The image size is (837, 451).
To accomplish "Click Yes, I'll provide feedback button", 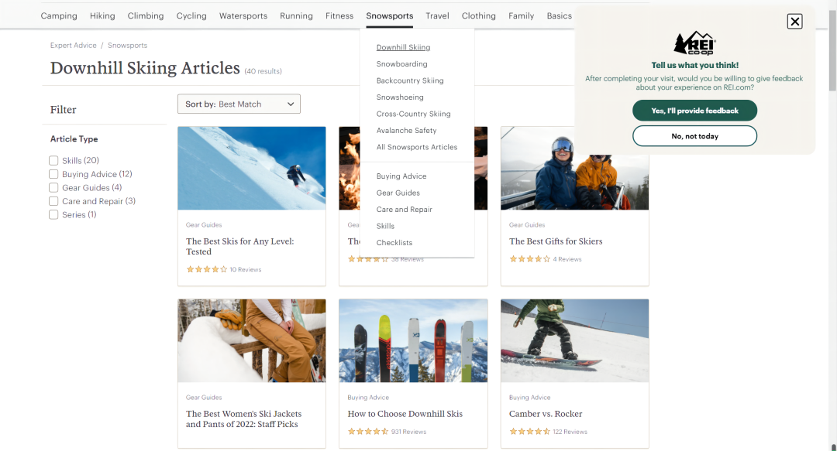I will (694, 111).
